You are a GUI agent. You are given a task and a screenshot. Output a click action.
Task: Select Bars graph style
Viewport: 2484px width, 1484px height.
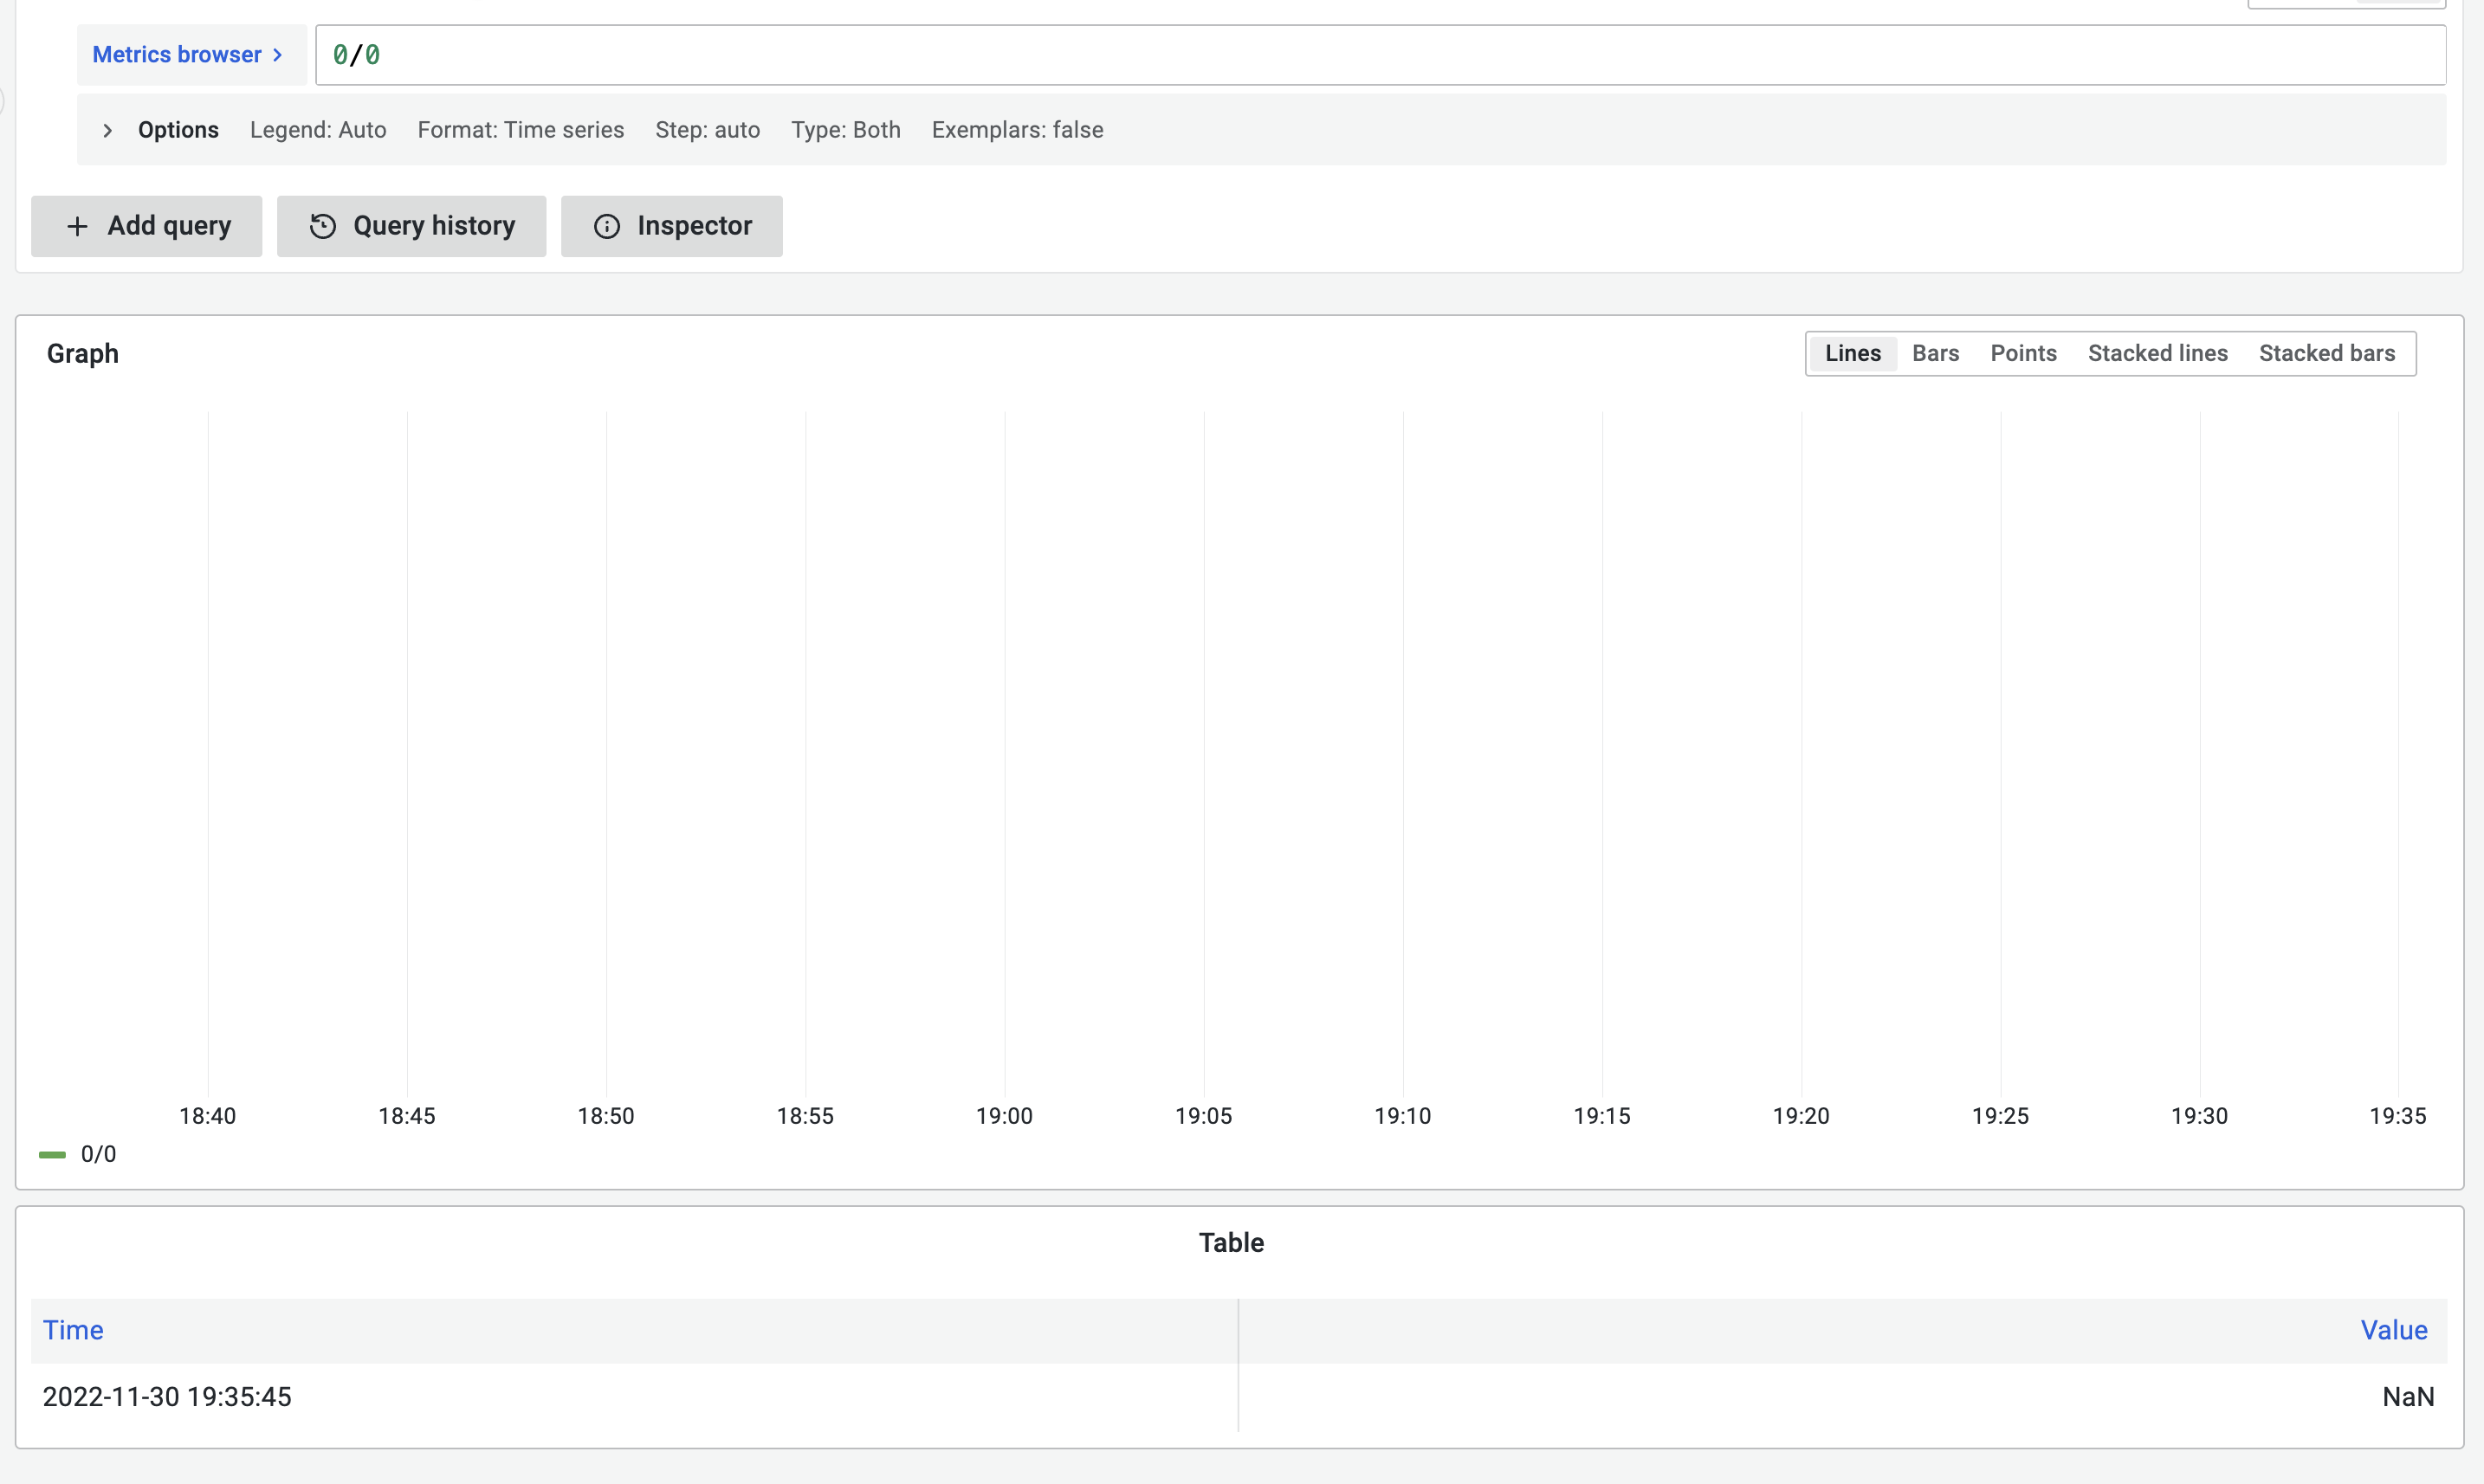coord(1933,353)
